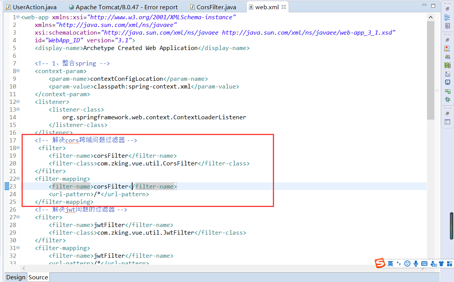The height and width of the screenshot is (282, 454).
Task: Toggle Sogou English/Chinese mode 英
Action: coord(390,264)
